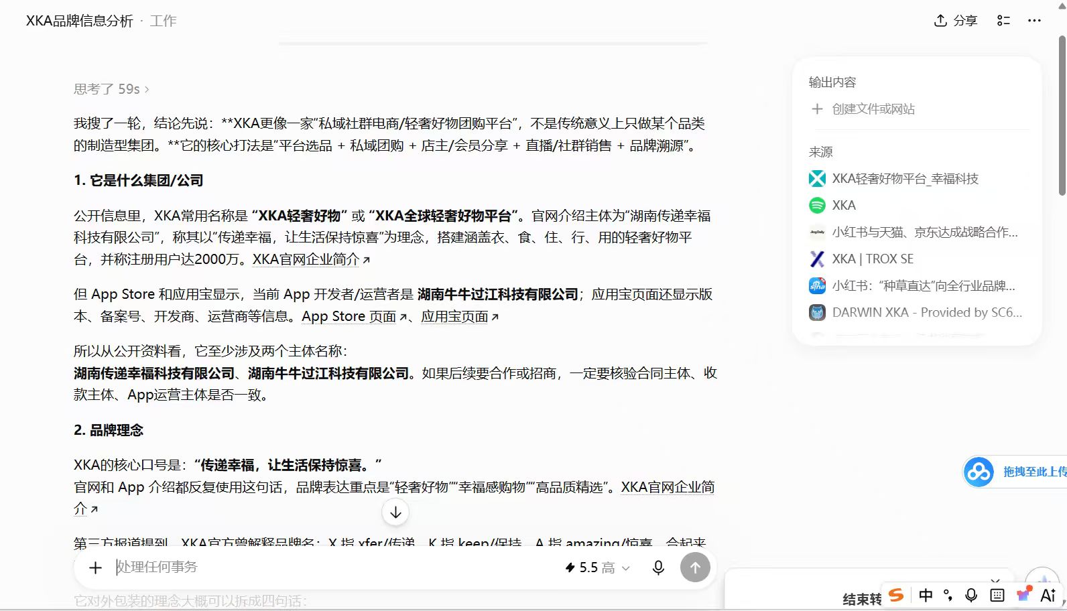Click the teal icon of XKA轻奢好物平台 source
The image size is (1067, 611).
[x=817, y=179]
